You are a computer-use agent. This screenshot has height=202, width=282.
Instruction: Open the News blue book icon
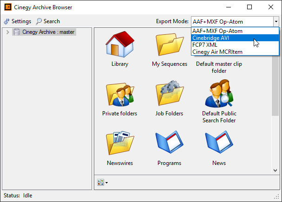[x=219, y=142]
